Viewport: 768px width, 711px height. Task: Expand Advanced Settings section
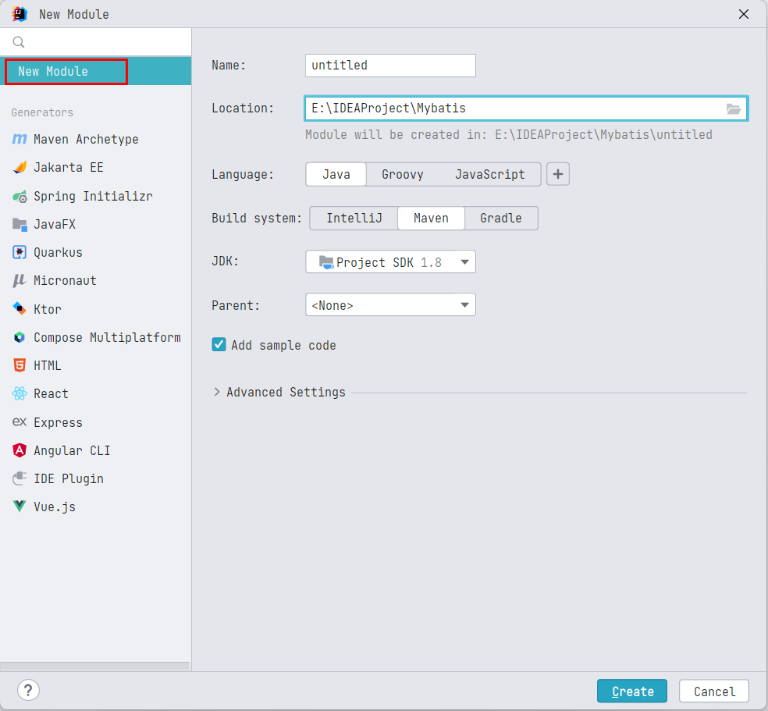pyautogui.click(x=217, y=393)
